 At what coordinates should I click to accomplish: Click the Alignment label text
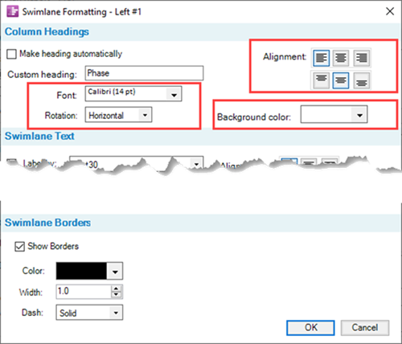[285, 57]
